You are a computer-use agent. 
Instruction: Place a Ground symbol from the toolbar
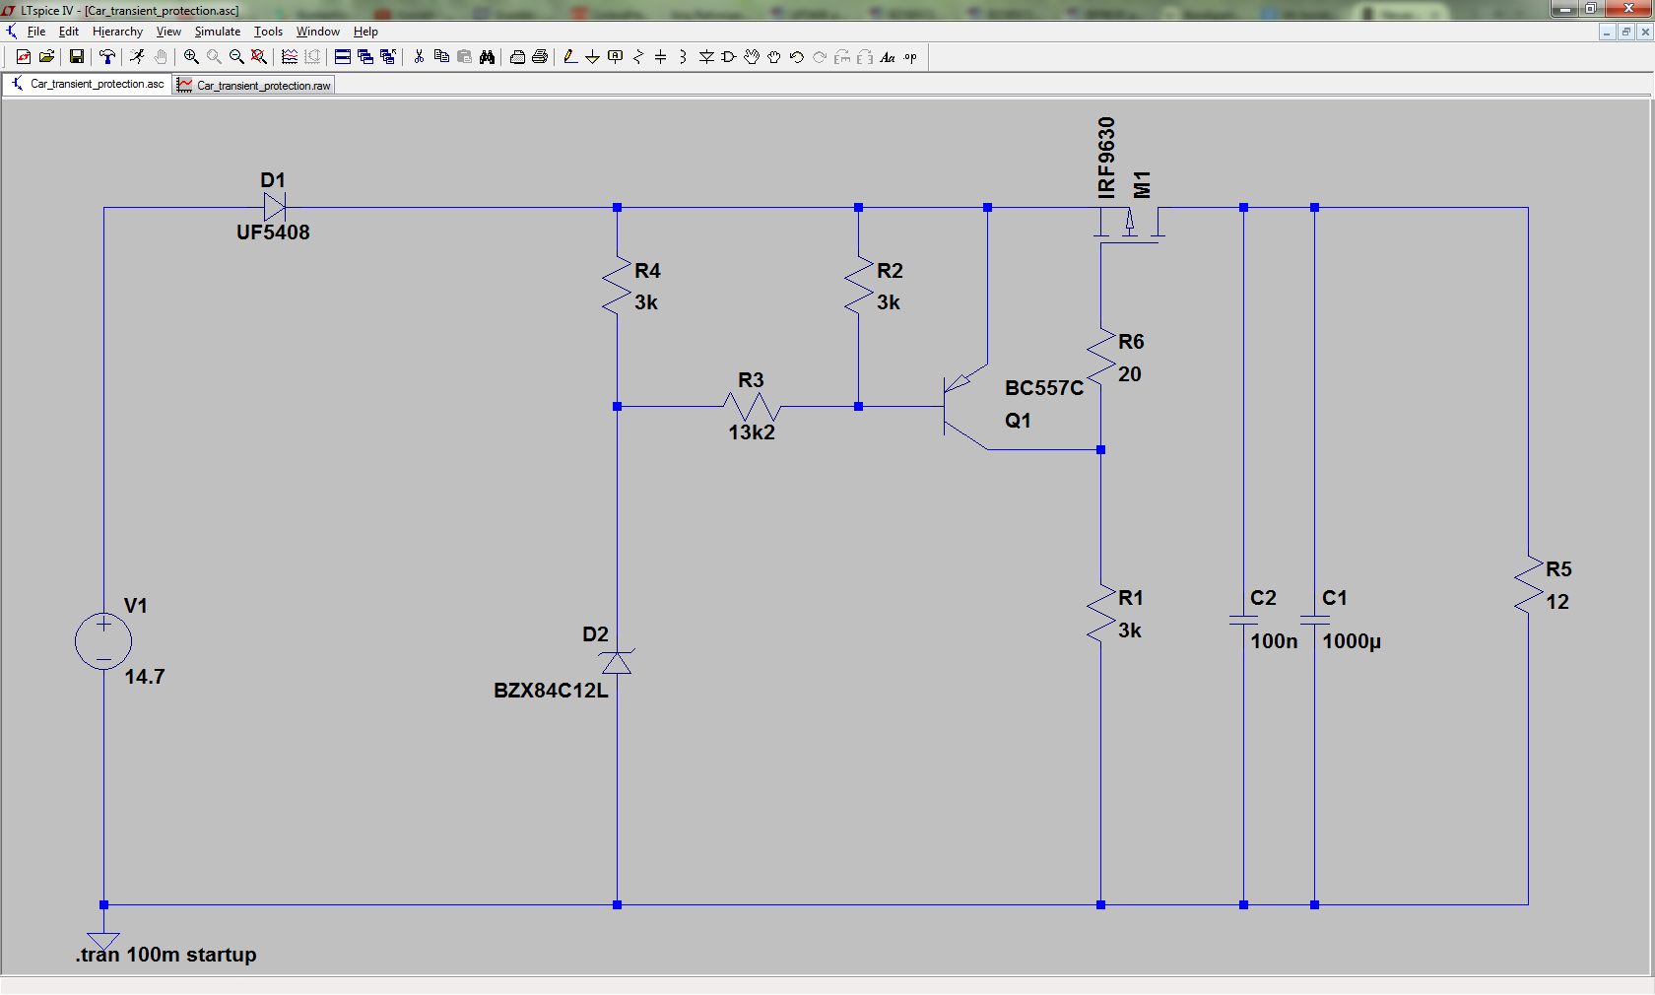tap(593, 57)
